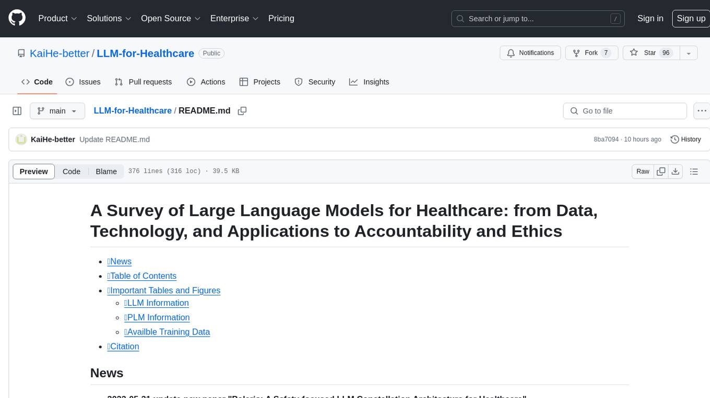Viewport: 710px width, 398px height.
Task: Expand the file tree side panel
Action: click(x=17, y=111)
